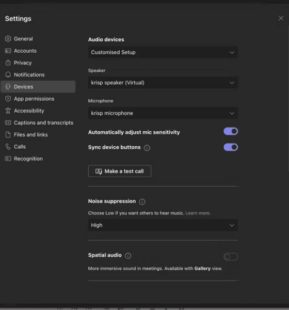Screen dimensions: 289x310
Task: Disable Automatically adjust mic sensitivity toggle
Action: [231, 131]
